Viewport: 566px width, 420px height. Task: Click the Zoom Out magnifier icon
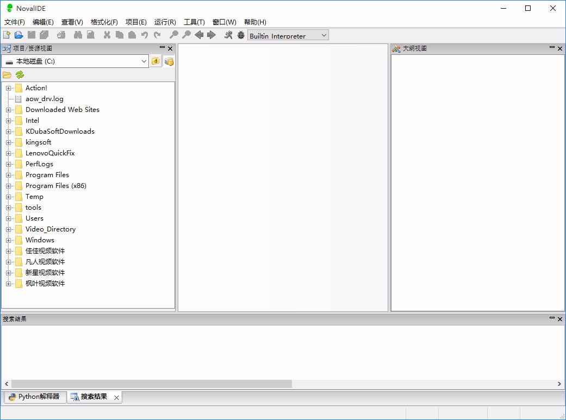pos(186,35)
